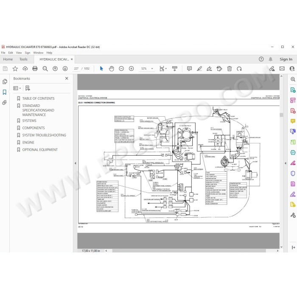Screen dimensions: 297x297
Task: Print the document with printer icon
Action: pos(35,69)
